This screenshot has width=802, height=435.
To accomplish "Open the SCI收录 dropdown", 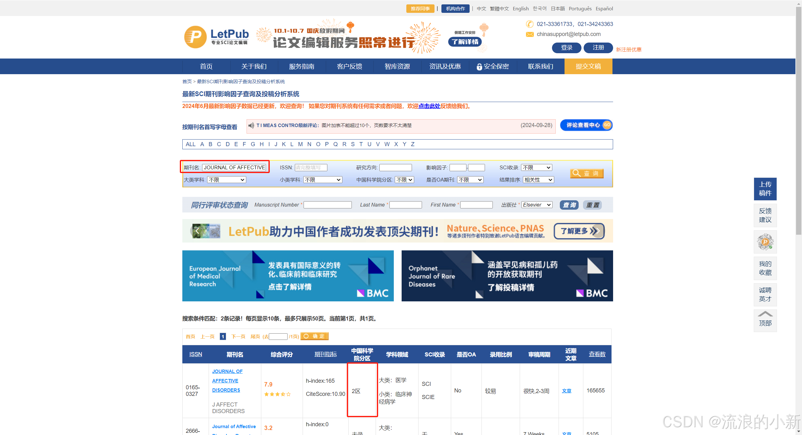I will click(536, 168).
